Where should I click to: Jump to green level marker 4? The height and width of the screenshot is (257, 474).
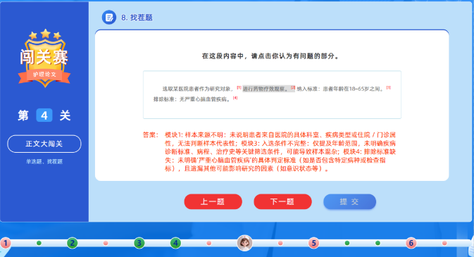(x=175, y=243)
